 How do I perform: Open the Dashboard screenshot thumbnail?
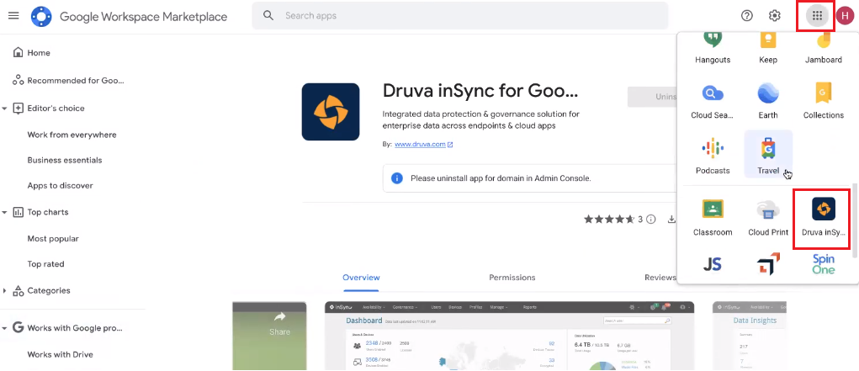click(510, 336)
